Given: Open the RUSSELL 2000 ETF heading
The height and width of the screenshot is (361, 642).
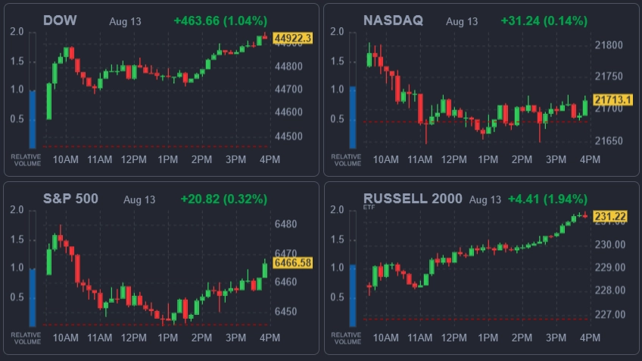Looking at the screenshot, I should (x=413, y=199).
